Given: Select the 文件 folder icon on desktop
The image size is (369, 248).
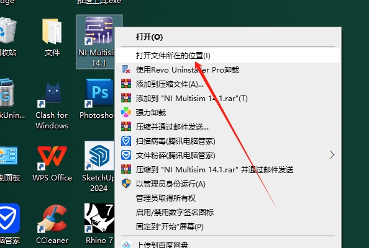Looking at the screenshot, I should click(x=52, y=31).
